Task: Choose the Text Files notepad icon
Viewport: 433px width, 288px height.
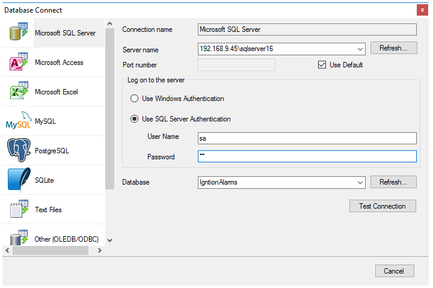Action: (19, 209)
